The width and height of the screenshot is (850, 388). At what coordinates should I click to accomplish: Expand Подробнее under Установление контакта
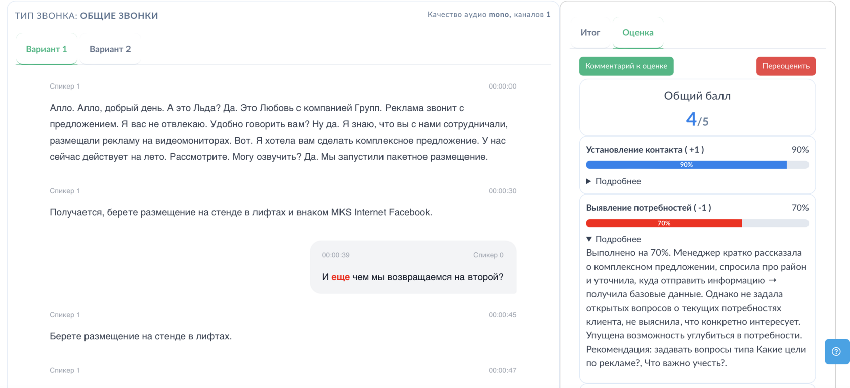click(613, 181)
